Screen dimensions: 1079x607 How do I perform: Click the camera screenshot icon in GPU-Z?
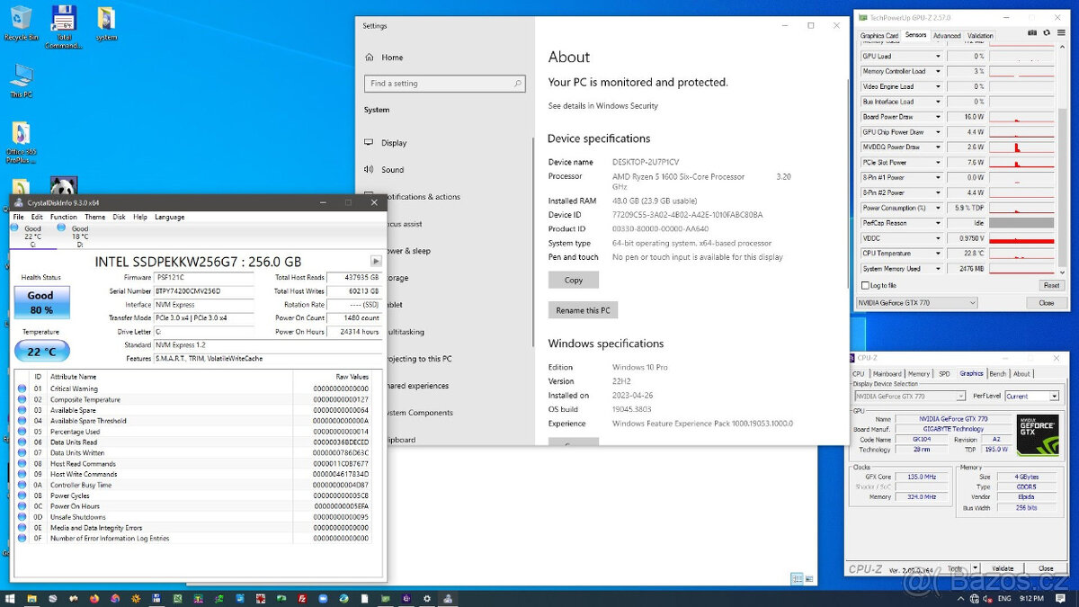point(1032,32)
